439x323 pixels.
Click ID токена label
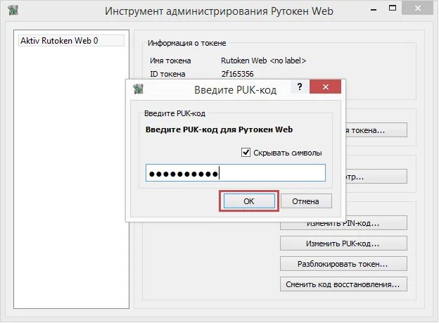click(167, 74)
